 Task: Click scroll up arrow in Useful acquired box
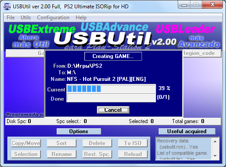point(215,142)
